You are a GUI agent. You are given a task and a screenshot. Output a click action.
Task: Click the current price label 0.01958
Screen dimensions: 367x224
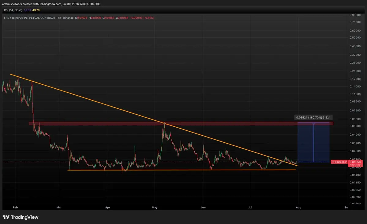click(x=355, y=162)
